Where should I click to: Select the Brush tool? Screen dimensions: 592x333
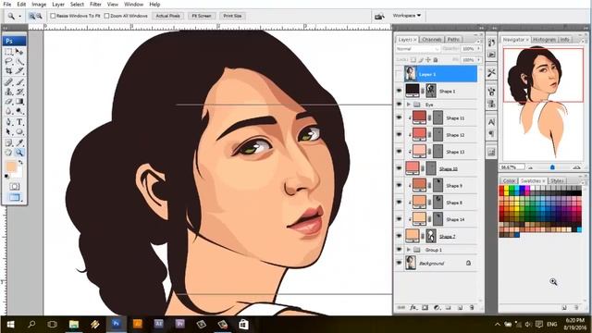(x=19, y=82)
